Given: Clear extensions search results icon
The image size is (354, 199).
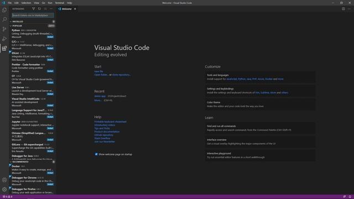Looking at the screenshot, I should coord(45,9).
